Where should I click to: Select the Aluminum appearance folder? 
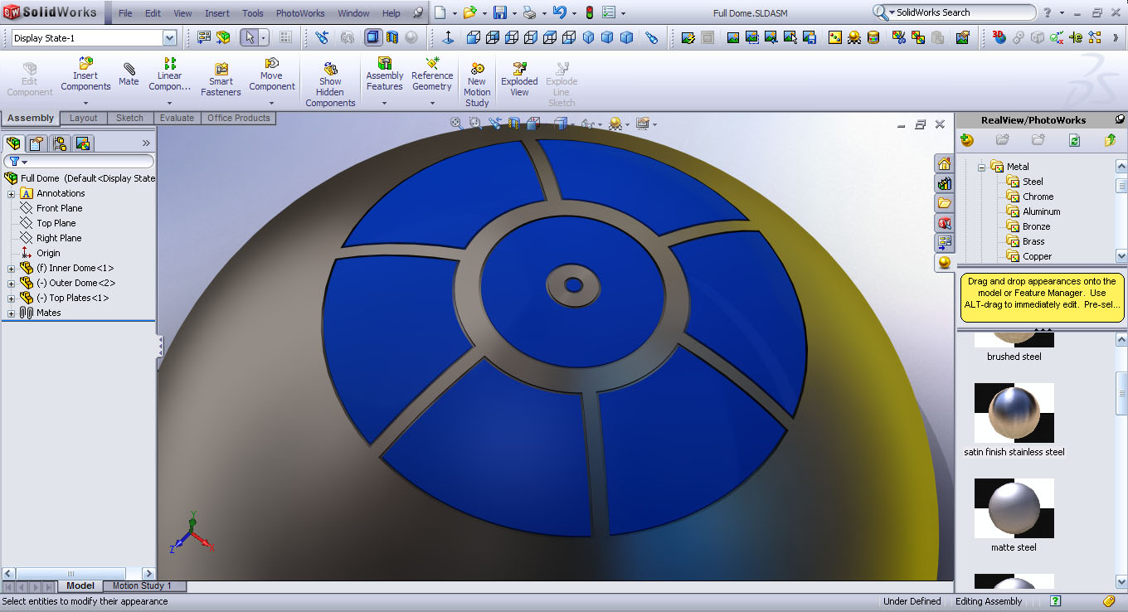(1033, 211)
